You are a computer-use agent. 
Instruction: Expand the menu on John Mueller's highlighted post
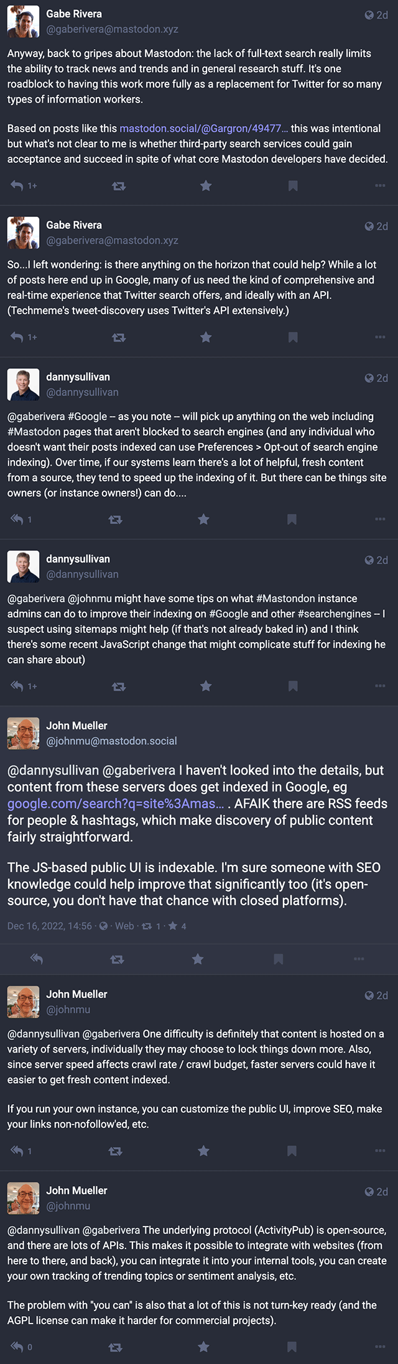359,959
